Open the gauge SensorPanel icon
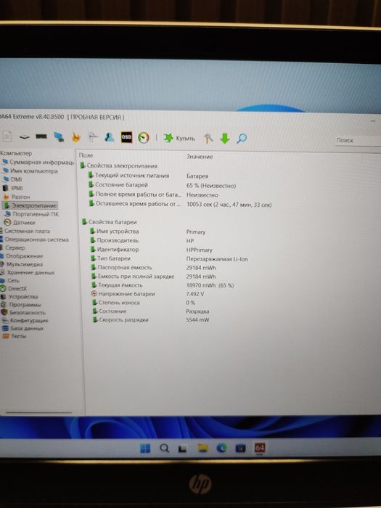 pyautogui.click(x=144, y=138)
